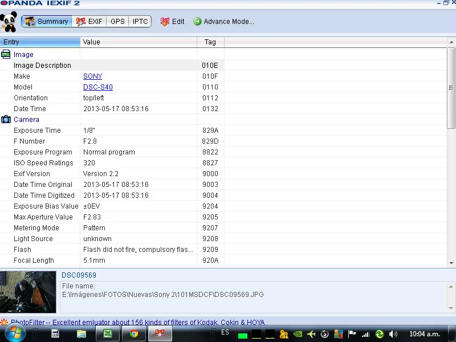Select the Exposure Time entry
This screenshot has width=456, height=342.
[37, 131]
